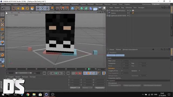Select the Polygons mode orange cube
The width and height of the screenshot is (173, 97).
[x=2, y=43]
